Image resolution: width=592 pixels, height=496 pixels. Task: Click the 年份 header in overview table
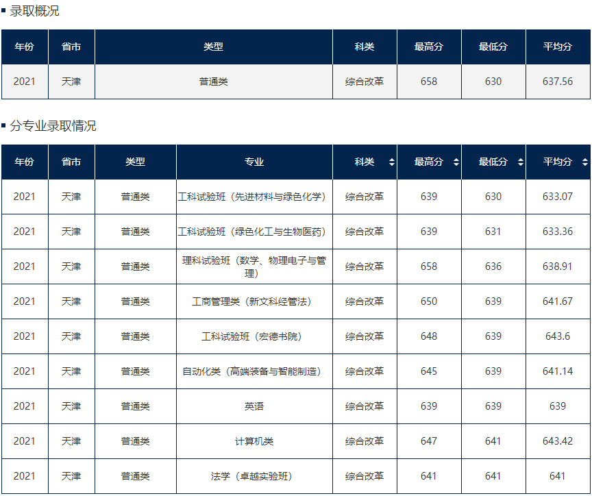point(24,47)
